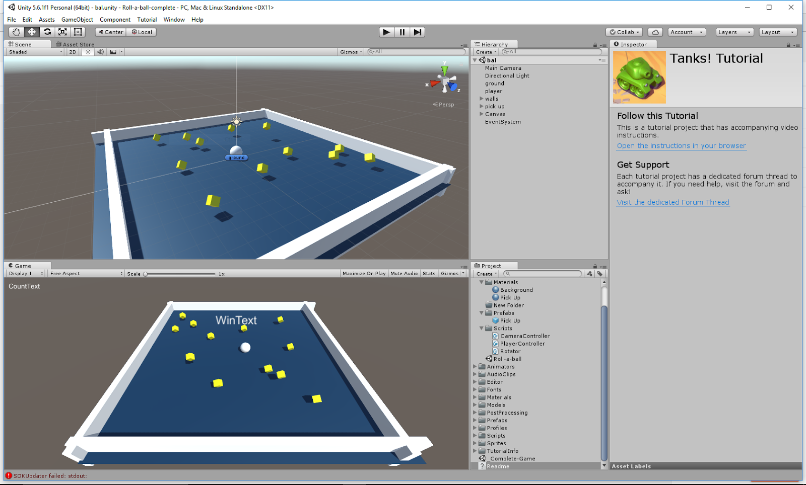Image resolution: width=806 pixels, height=485 pixels.
Task: Start Play mode
Action: pos(386,32)
